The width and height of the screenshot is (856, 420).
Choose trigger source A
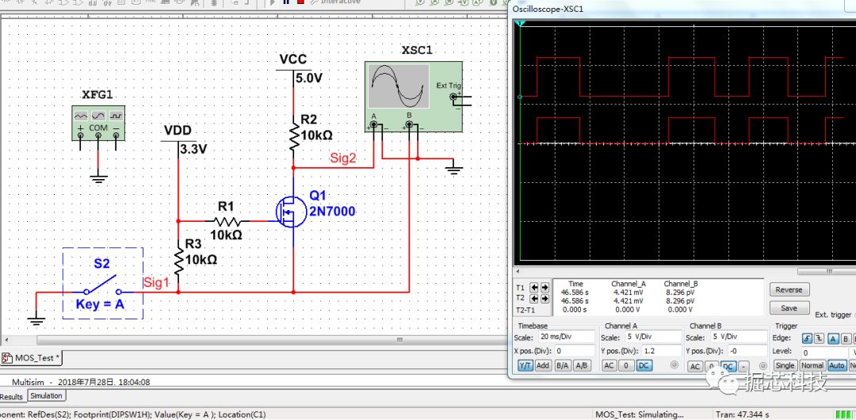point(834,338)
